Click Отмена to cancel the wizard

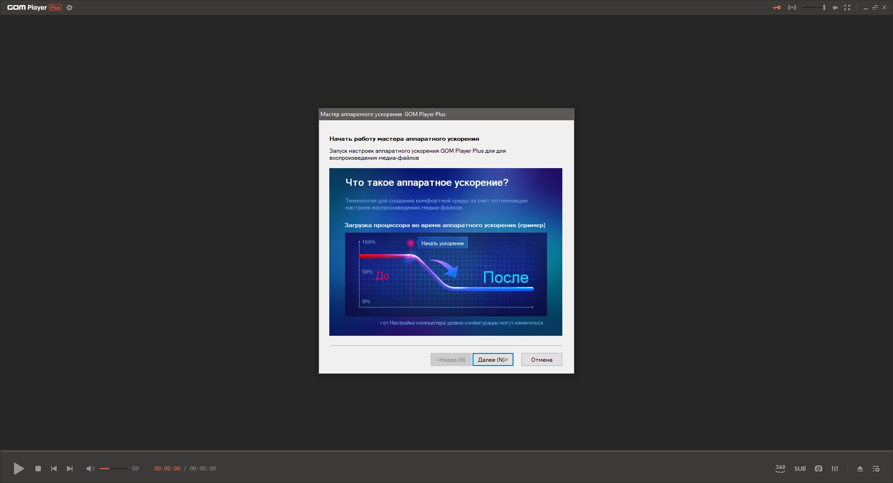pos(542,359)
